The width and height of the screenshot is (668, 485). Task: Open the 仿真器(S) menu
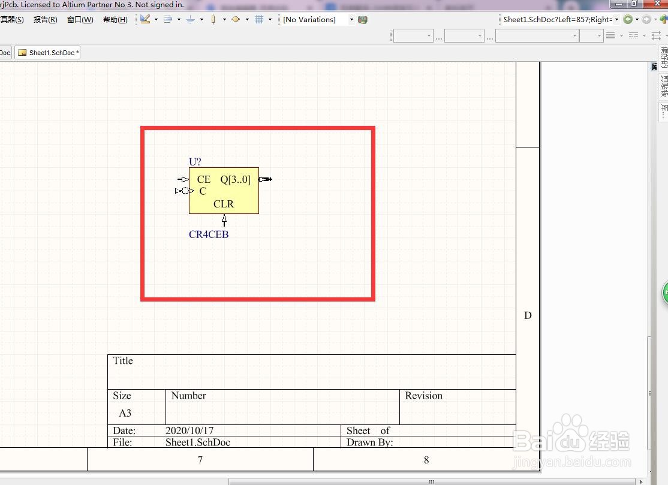pyautogui.click(x=12, y=20)
